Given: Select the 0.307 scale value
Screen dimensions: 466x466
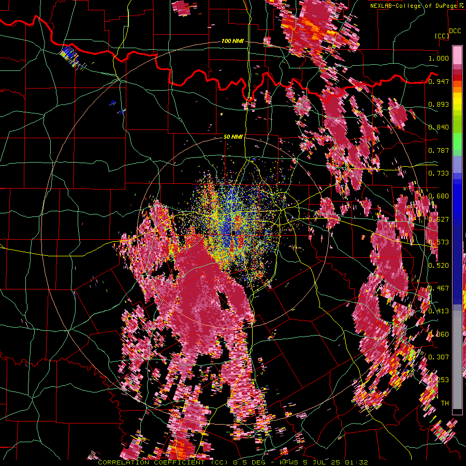Looking at the screenshot, I should tap(439, 357).
